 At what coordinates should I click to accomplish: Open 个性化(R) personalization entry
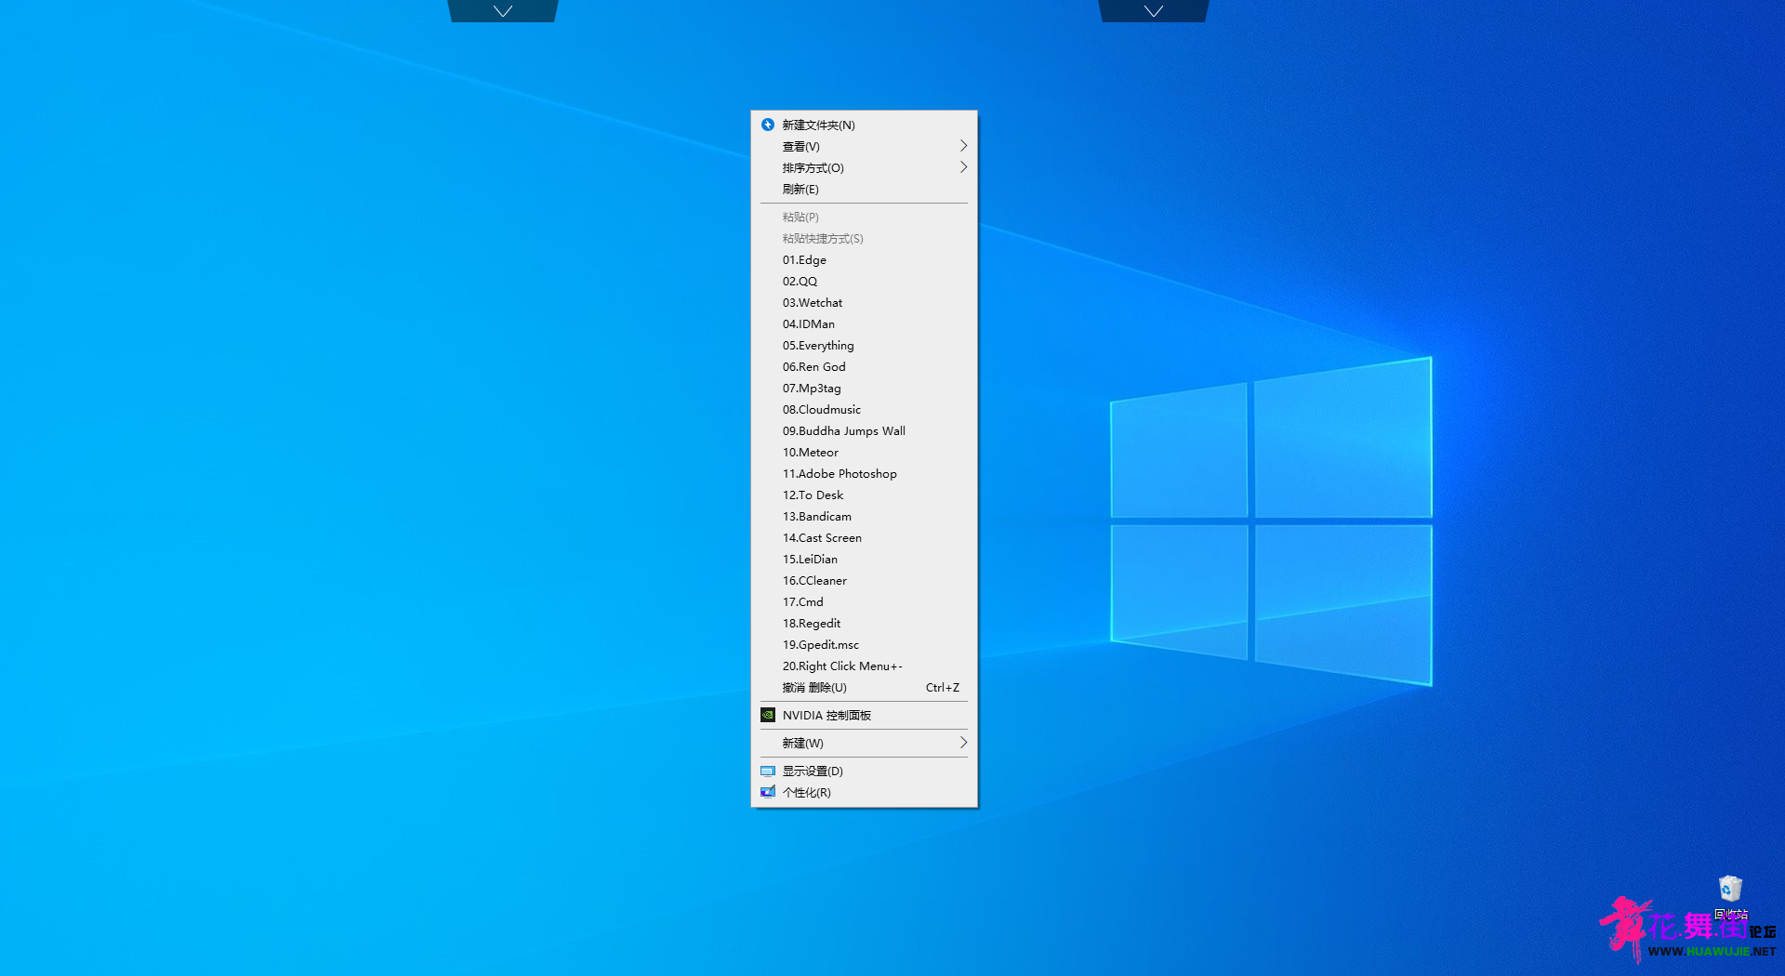864,792
